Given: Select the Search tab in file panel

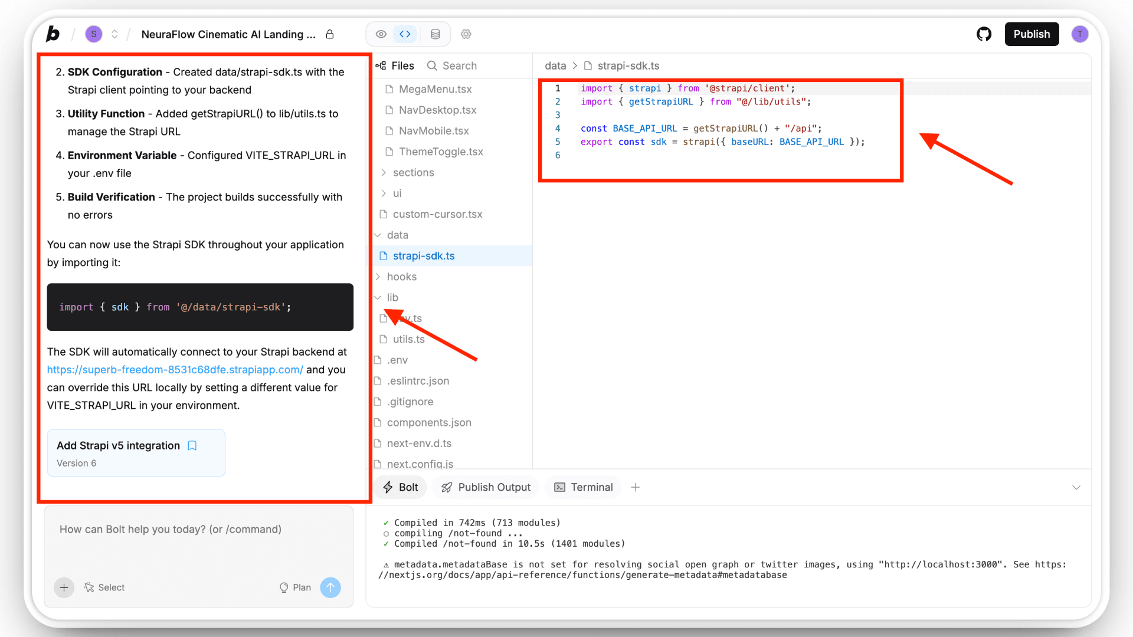Looking at the screenshot, I should click(x=452, y=65).
